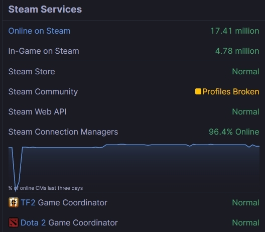This screenshot has height=232, width=265.
Task: Click the TF2 game icon
Action: pos(14,202)
